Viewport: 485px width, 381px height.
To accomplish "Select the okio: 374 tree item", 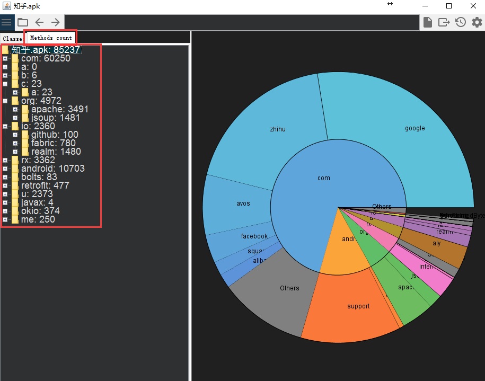I will point(40,211).
